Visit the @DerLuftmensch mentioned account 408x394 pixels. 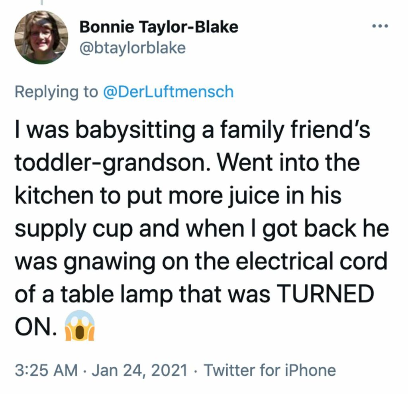pyautogui.click(x=169, y=92)
